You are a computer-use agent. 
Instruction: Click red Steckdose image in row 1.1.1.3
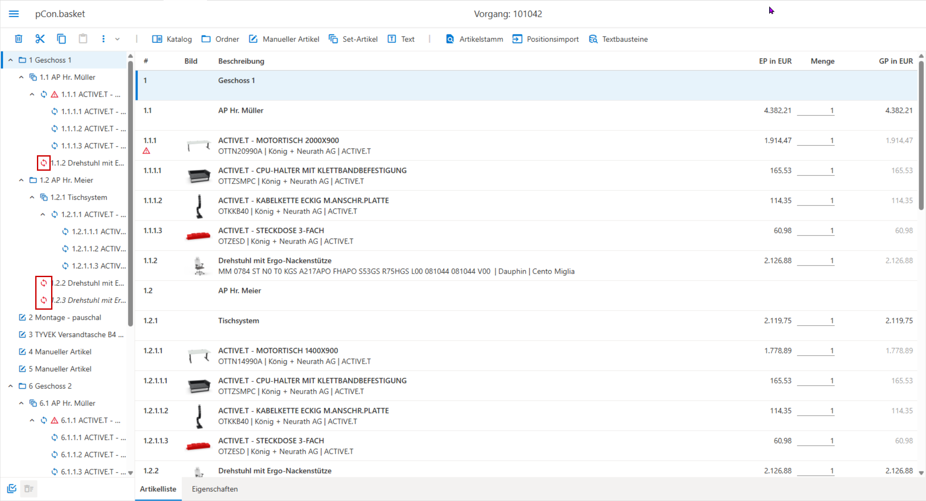coord(198,235)
